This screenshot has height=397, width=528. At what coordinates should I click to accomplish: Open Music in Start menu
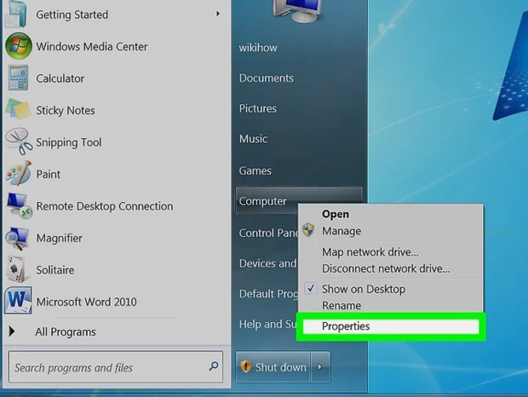(x=253, y=139)
